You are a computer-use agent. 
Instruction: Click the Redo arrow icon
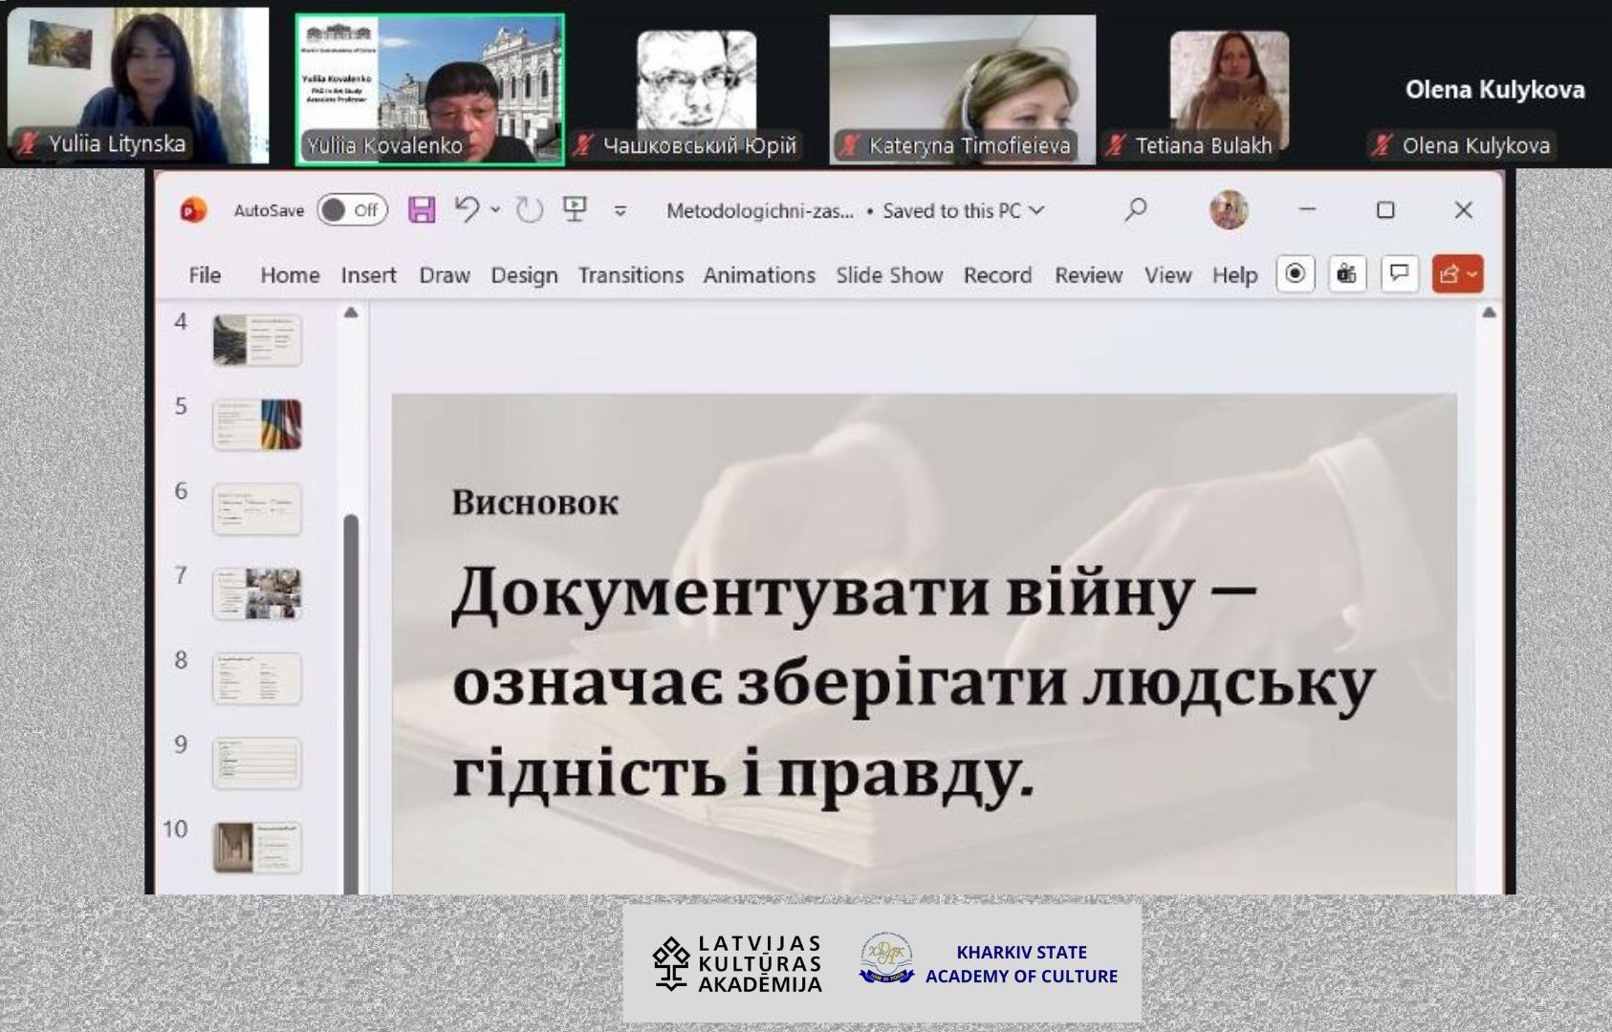(530, 210)
